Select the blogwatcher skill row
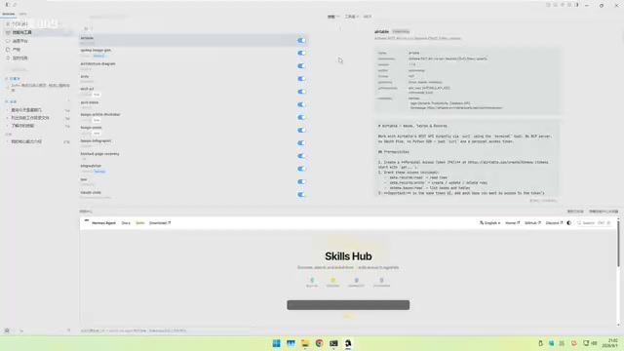624x351 pixels. (x=194, y=169)
